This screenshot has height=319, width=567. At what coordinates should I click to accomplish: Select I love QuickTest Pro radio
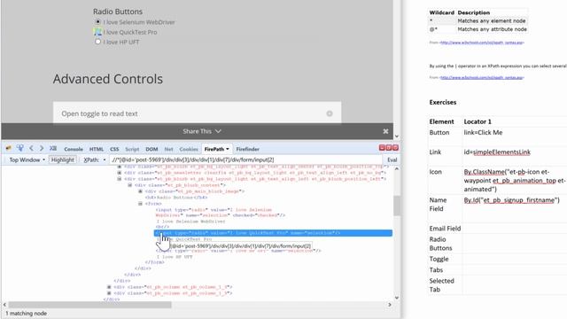click(x=97, y=32)
